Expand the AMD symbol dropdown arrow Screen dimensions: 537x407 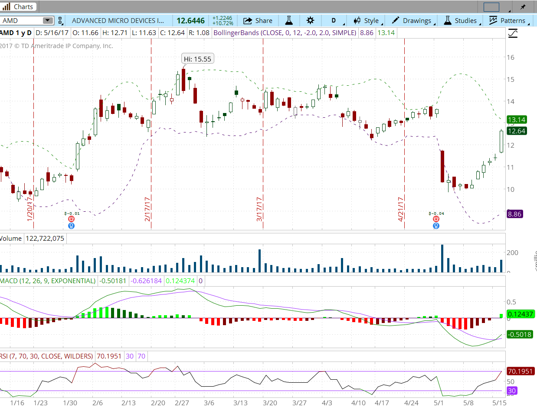coord(48,20)
